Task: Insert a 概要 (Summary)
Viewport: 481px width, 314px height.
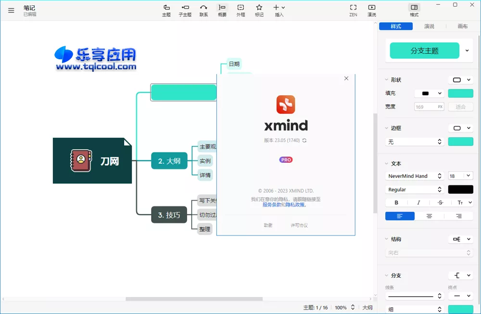Action: coord(222,10)
